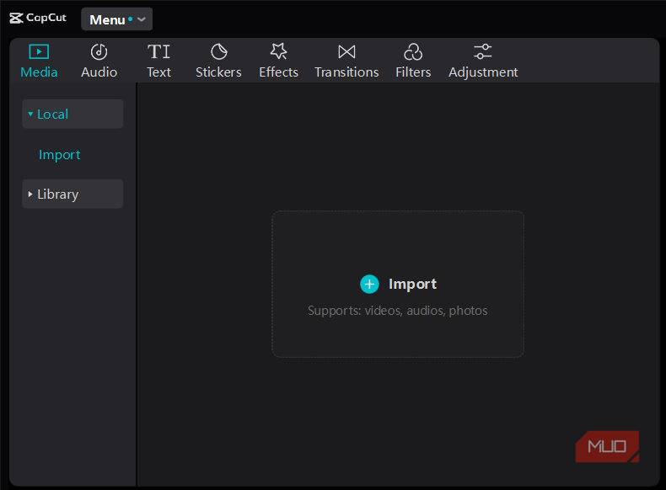Open the Audio music note icon
Viewport: 666px width, 490px height.
pyautogui.click(x=99, y=52)
